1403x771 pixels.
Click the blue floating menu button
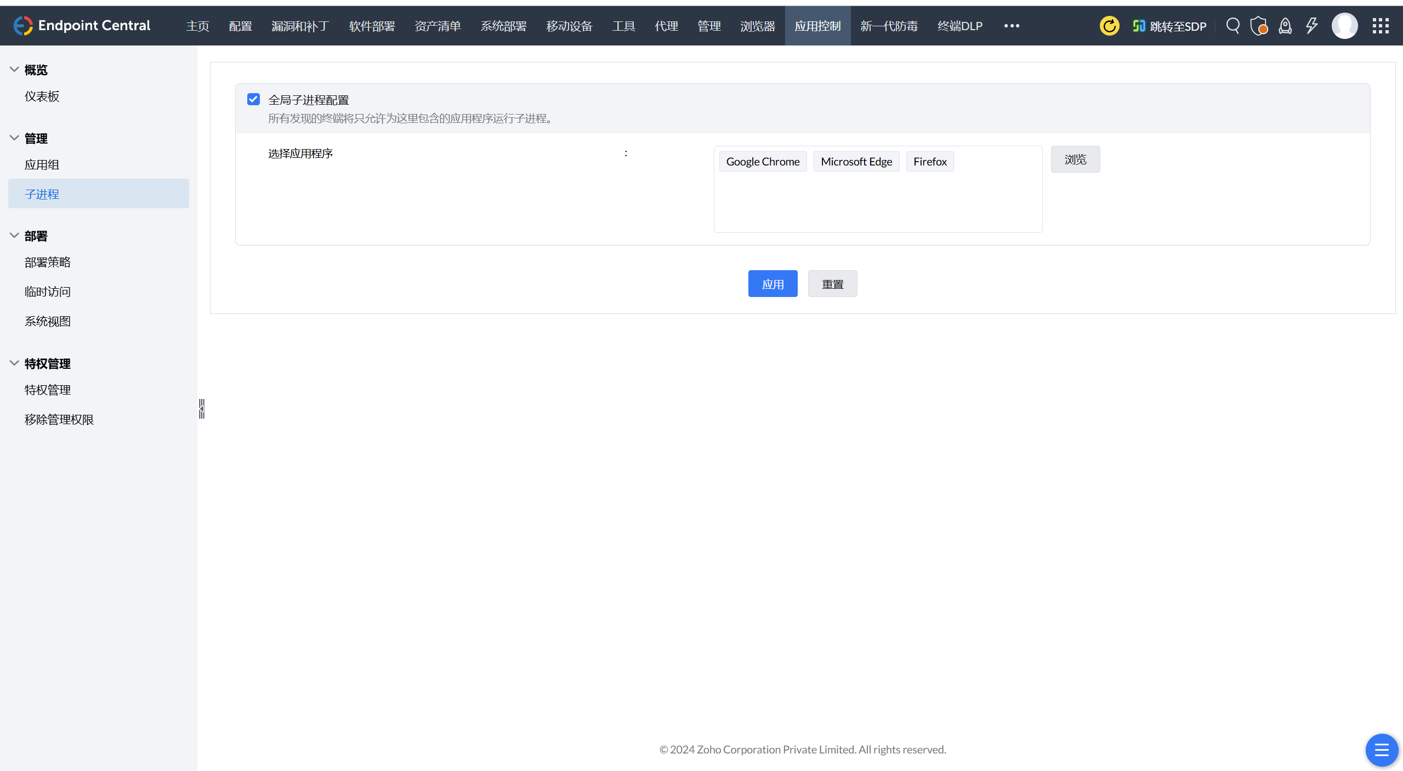click(x=1381, y=750)
